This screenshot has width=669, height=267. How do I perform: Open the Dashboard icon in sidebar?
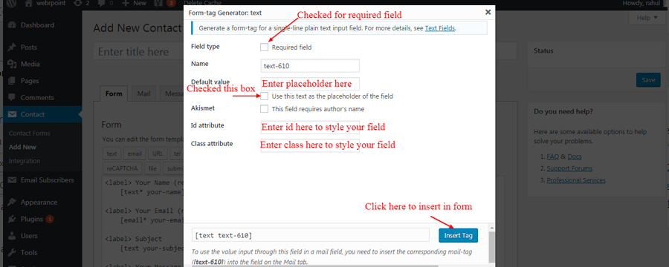coord(12,25)
